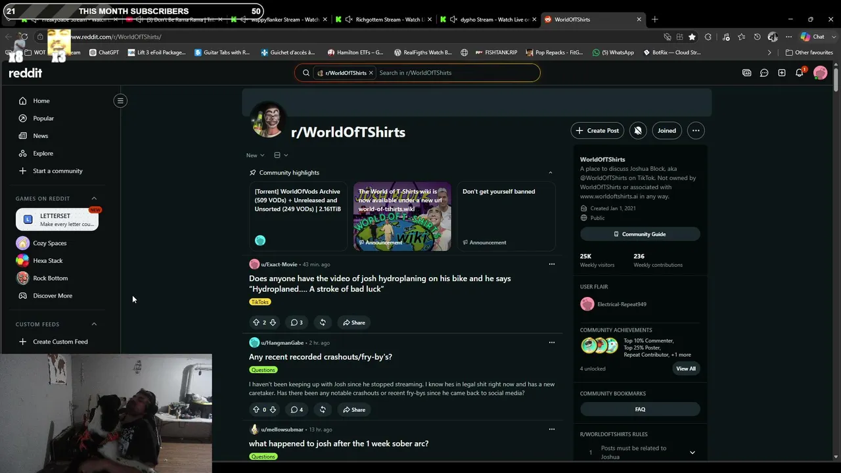This screenshot has width=841, height=473.
Task: Open the Other favourites bookmarks folder
Action: tap(809, 53)
